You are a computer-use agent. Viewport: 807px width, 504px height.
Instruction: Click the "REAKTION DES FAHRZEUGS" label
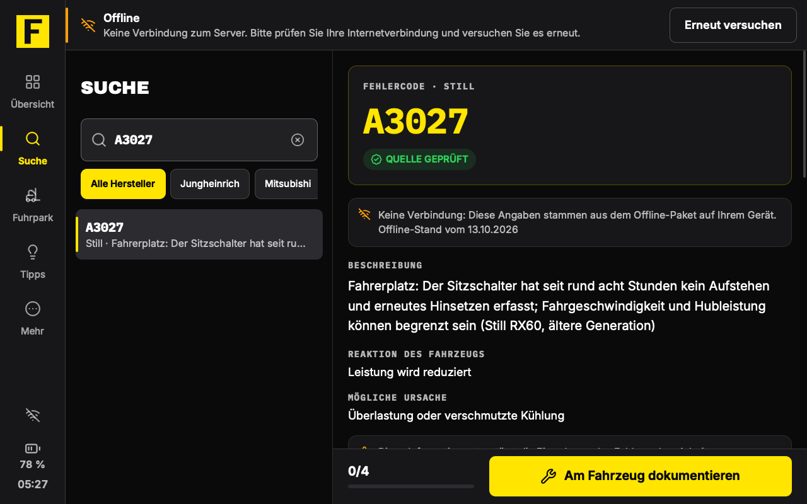pos(416,354)
